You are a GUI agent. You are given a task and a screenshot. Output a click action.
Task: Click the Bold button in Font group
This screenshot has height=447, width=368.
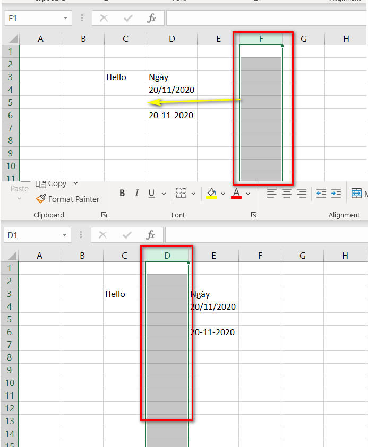point(122,194)
